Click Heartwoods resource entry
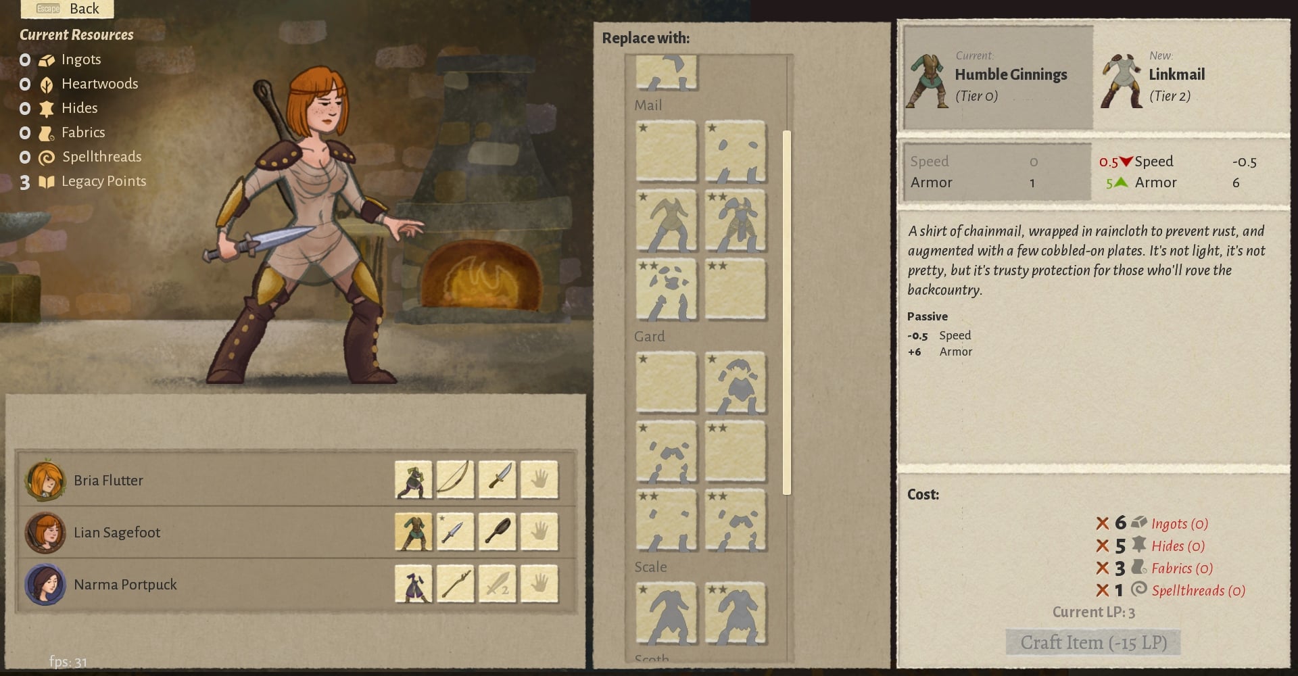 point(79,84)
